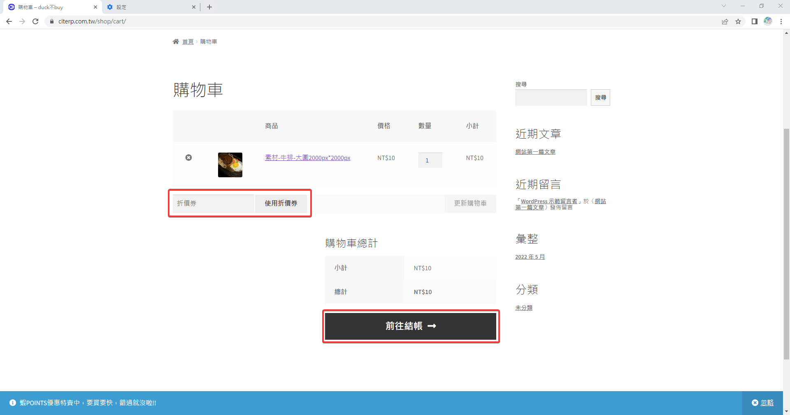Click the home icon in breadcrumb
Image resolution: width=790 pixels, height=415 pixels.
click(x=176, y=42)
